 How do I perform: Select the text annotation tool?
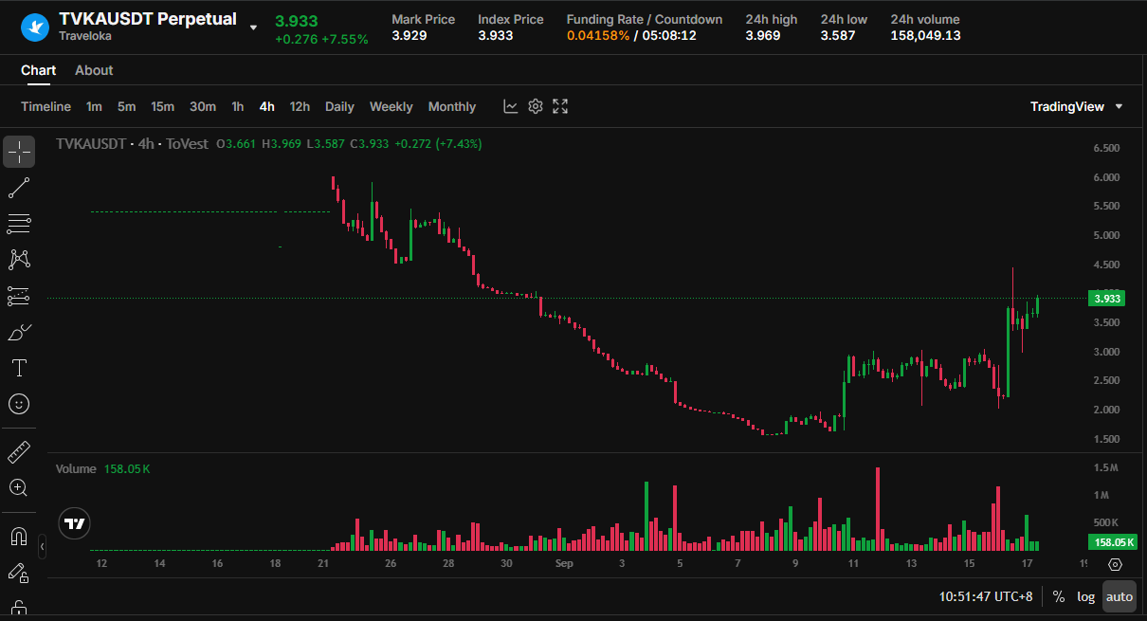(x=19, y=368)
